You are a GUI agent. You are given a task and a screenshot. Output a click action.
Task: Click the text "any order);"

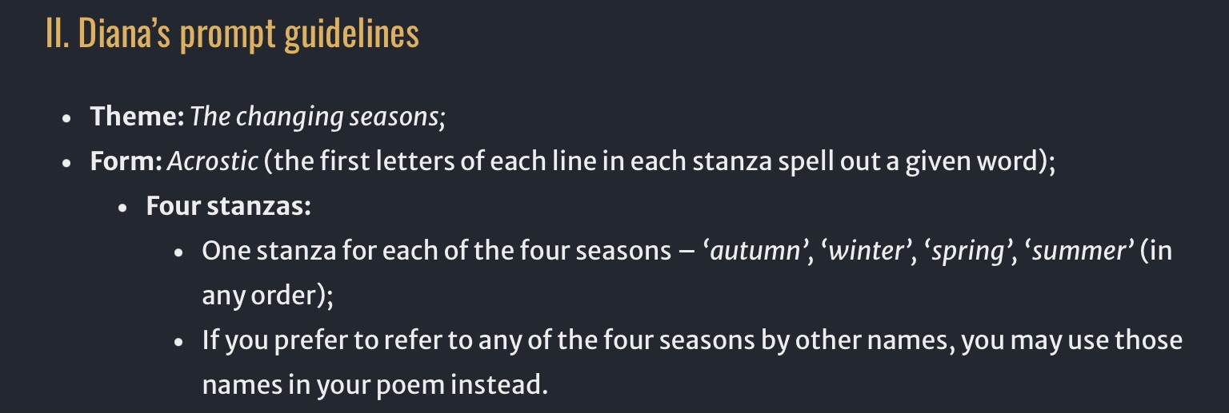267,296
